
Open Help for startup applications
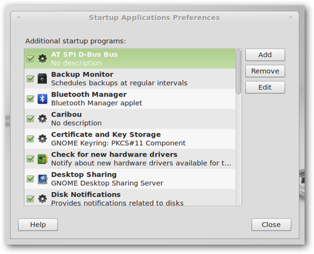coord(38,225)
